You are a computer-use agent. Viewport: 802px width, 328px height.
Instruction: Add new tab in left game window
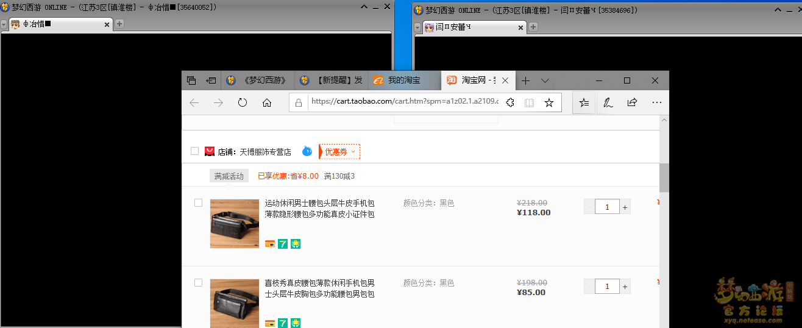click(x=119, y=24)
